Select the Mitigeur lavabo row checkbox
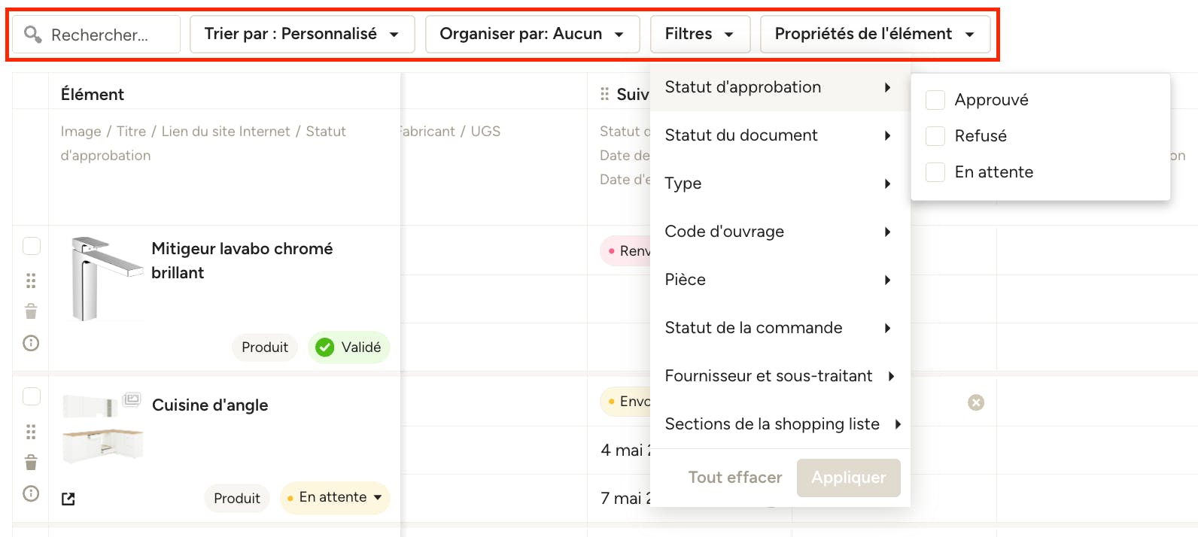 pos(32,246)
